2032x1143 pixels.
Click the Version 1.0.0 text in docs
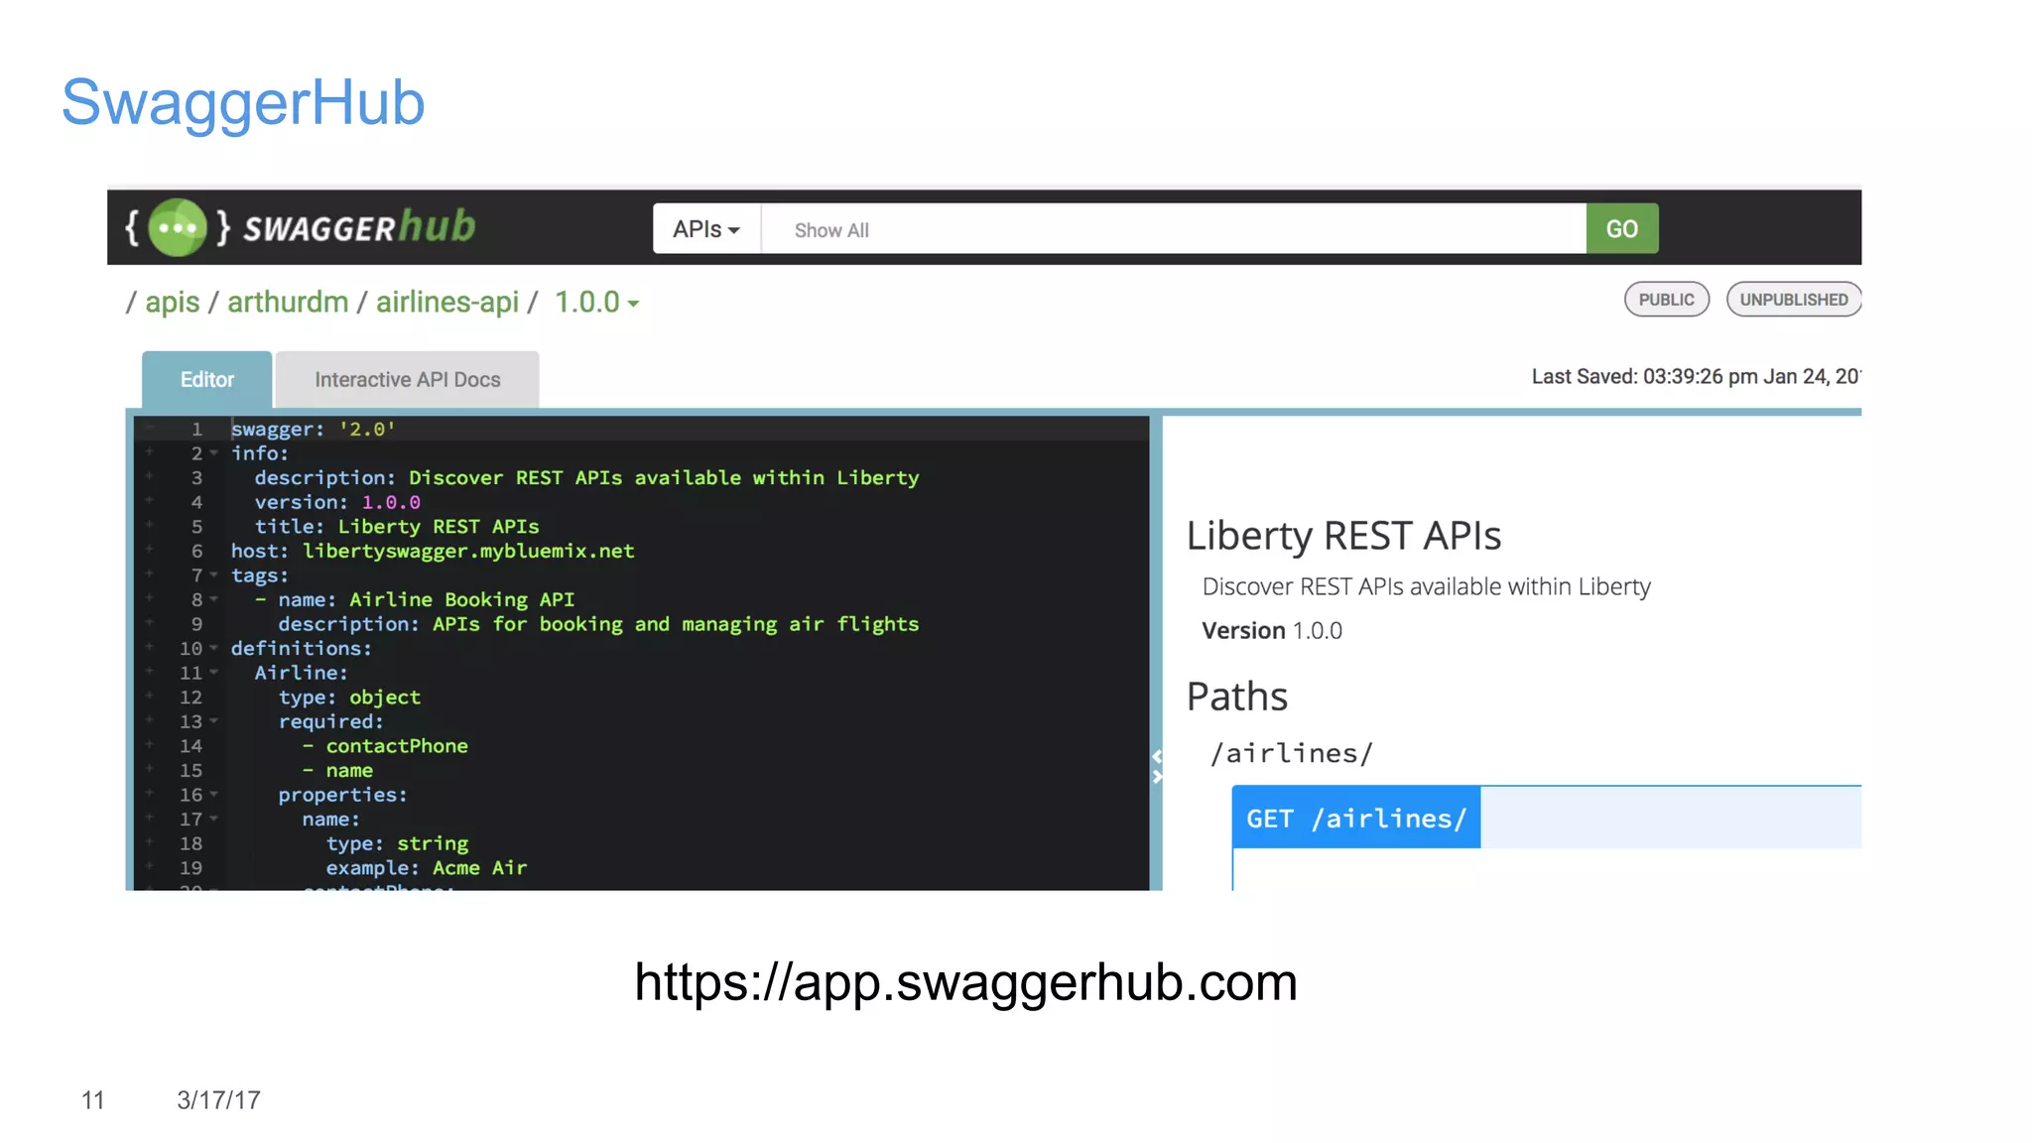1272,631
